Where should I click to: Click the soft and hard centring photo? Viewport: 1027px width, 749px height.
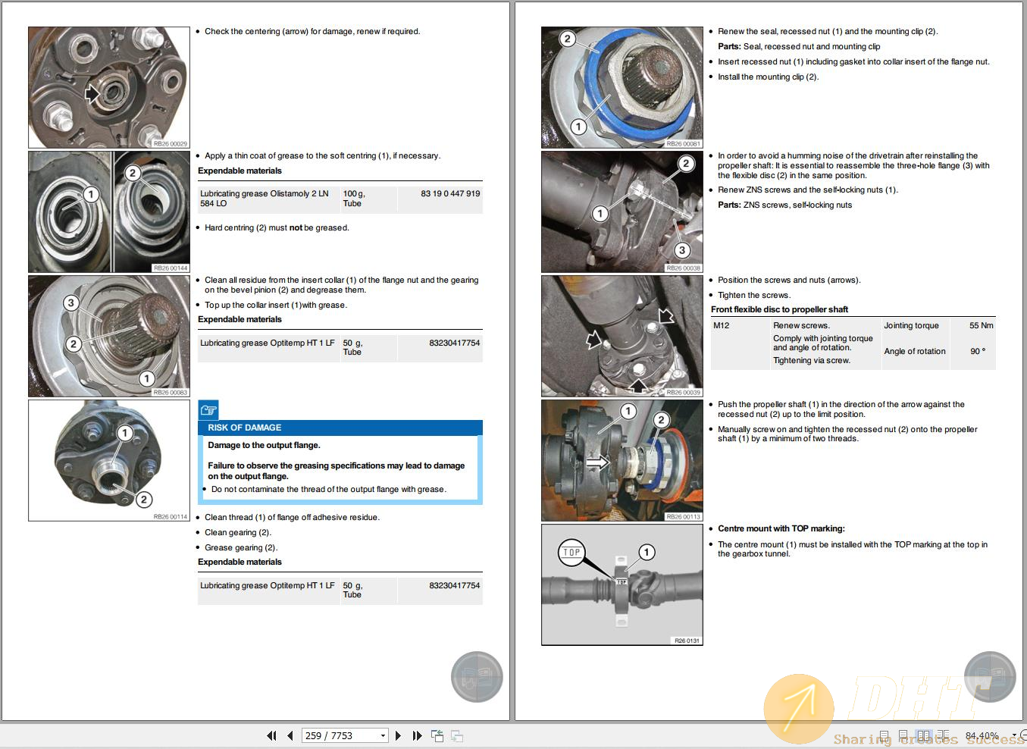pyautogui.click(x=109, y=212)
